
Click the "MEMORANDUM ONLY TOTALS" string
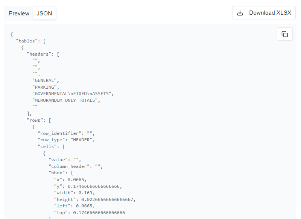click(66, 100)
